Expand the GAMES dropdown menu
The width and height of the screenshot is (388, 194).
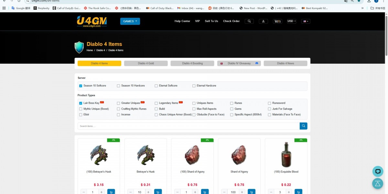tap(130, 21)
